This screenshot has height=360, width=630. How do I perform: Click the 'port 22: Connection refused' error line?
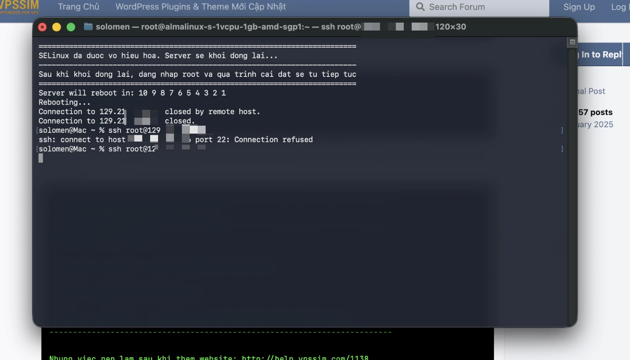(x=176, y=140)
